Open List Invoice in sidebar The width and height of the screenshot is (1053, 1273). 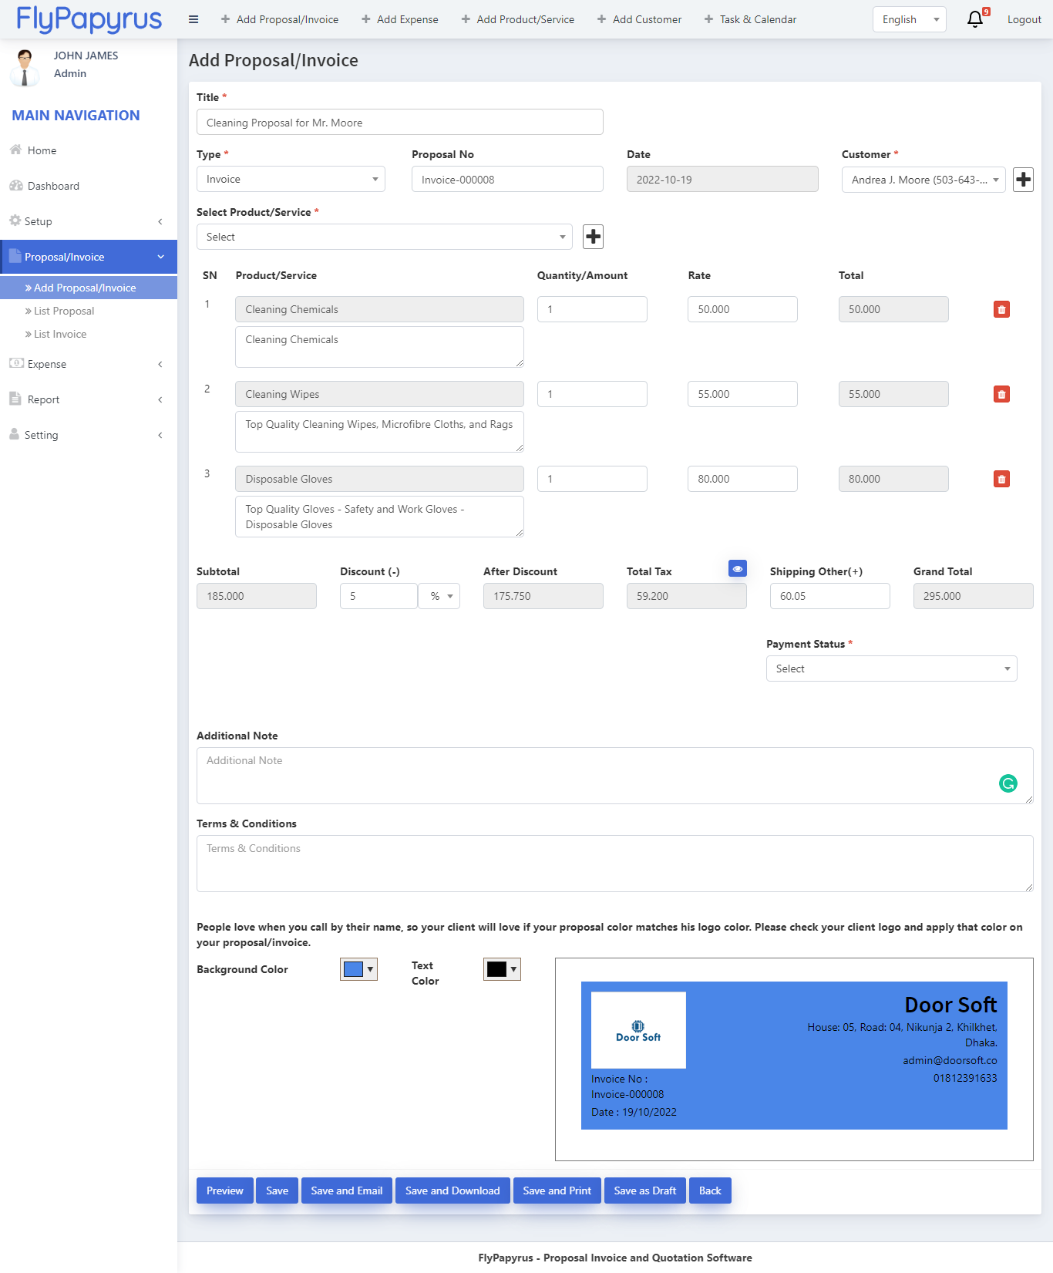pyautogui.click(x=60, y=334)
